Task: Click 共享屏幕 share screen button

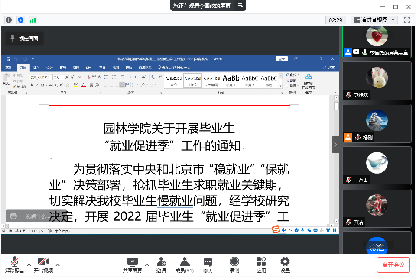Action: coord(132,264)
